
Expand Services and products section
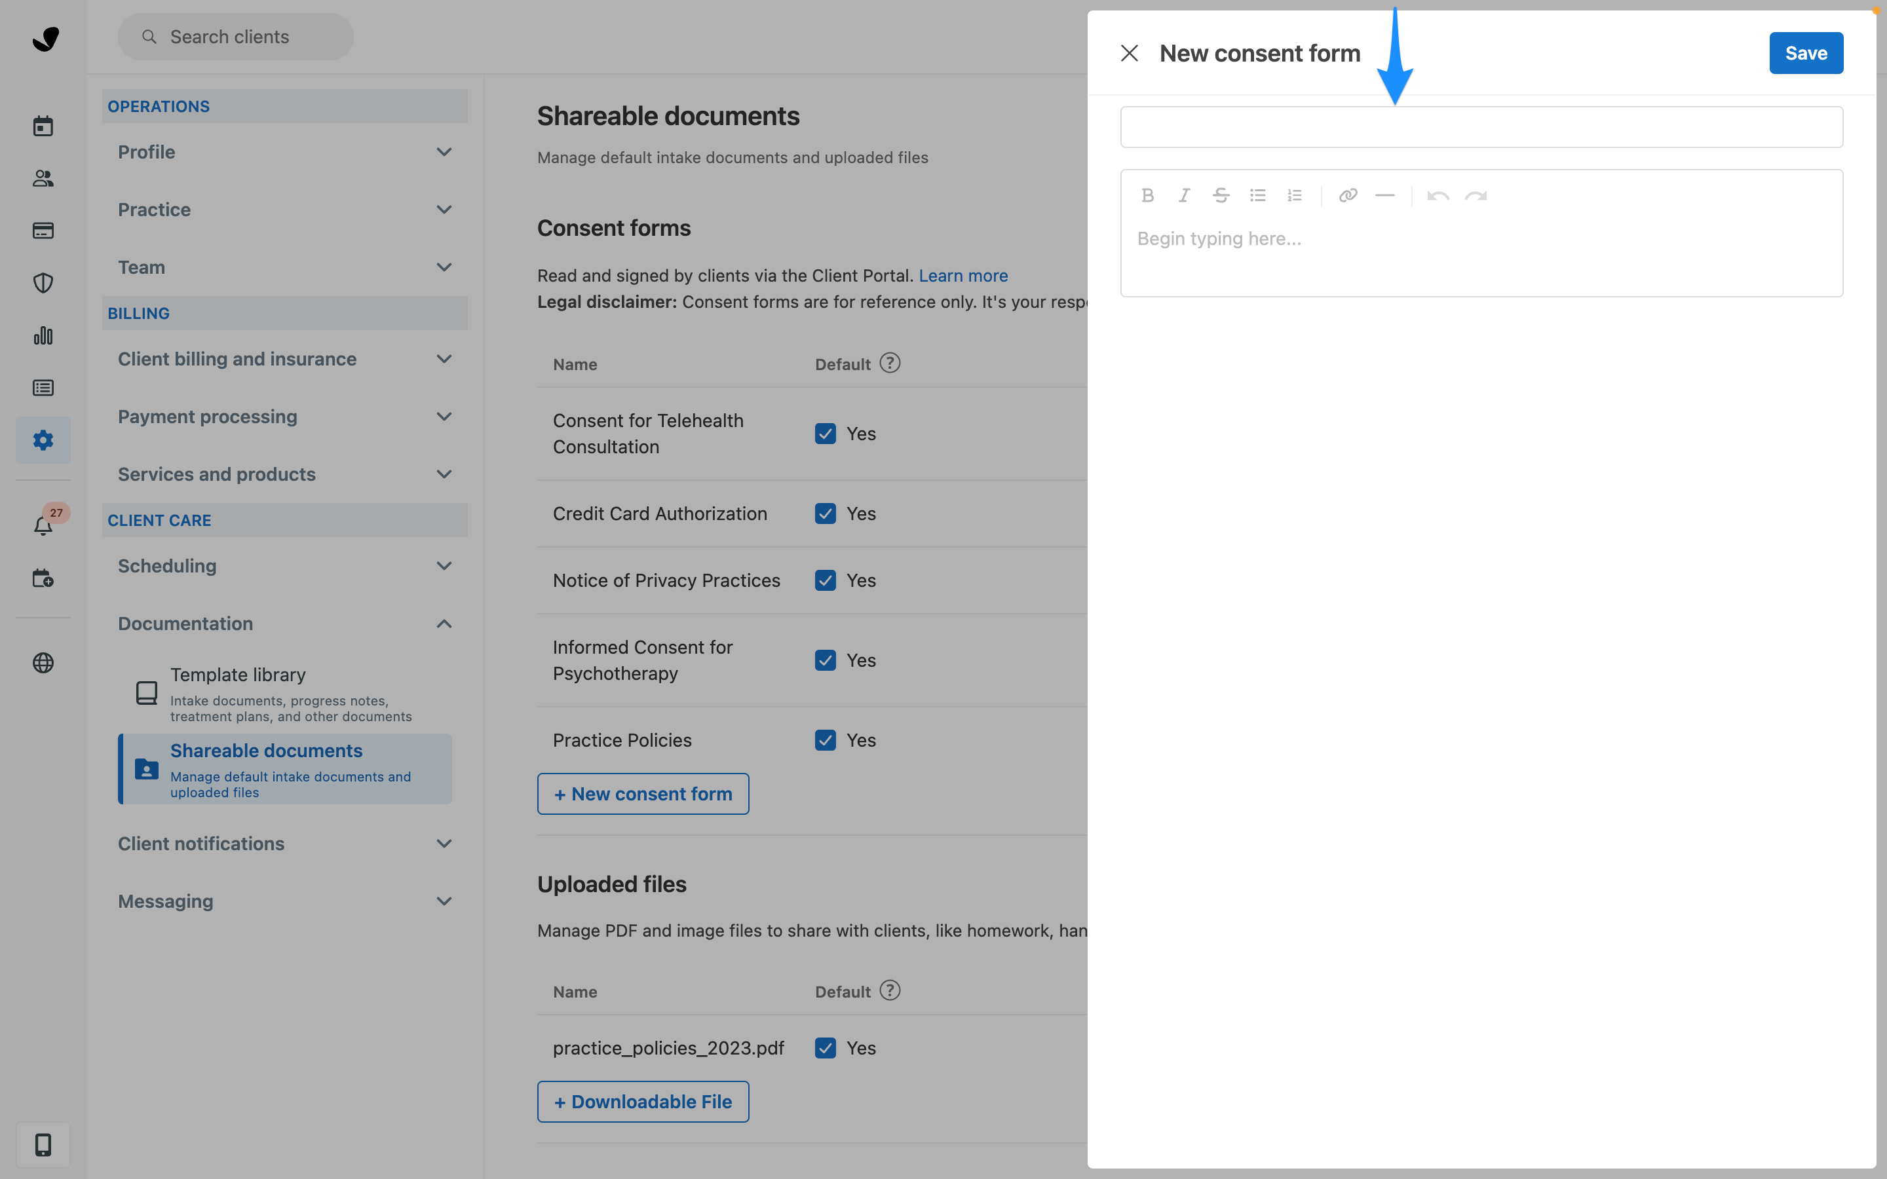[284, 474]
